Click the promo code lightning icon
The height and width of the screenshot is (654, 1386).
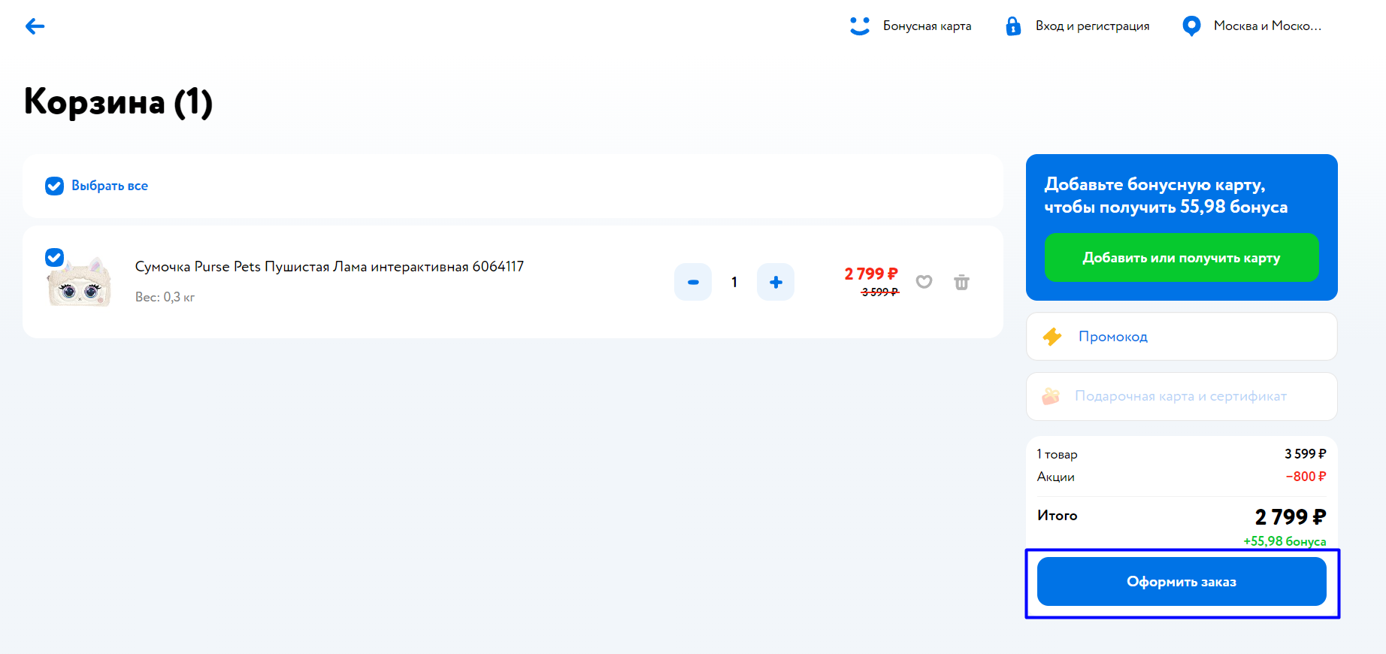click(1052, 337)
